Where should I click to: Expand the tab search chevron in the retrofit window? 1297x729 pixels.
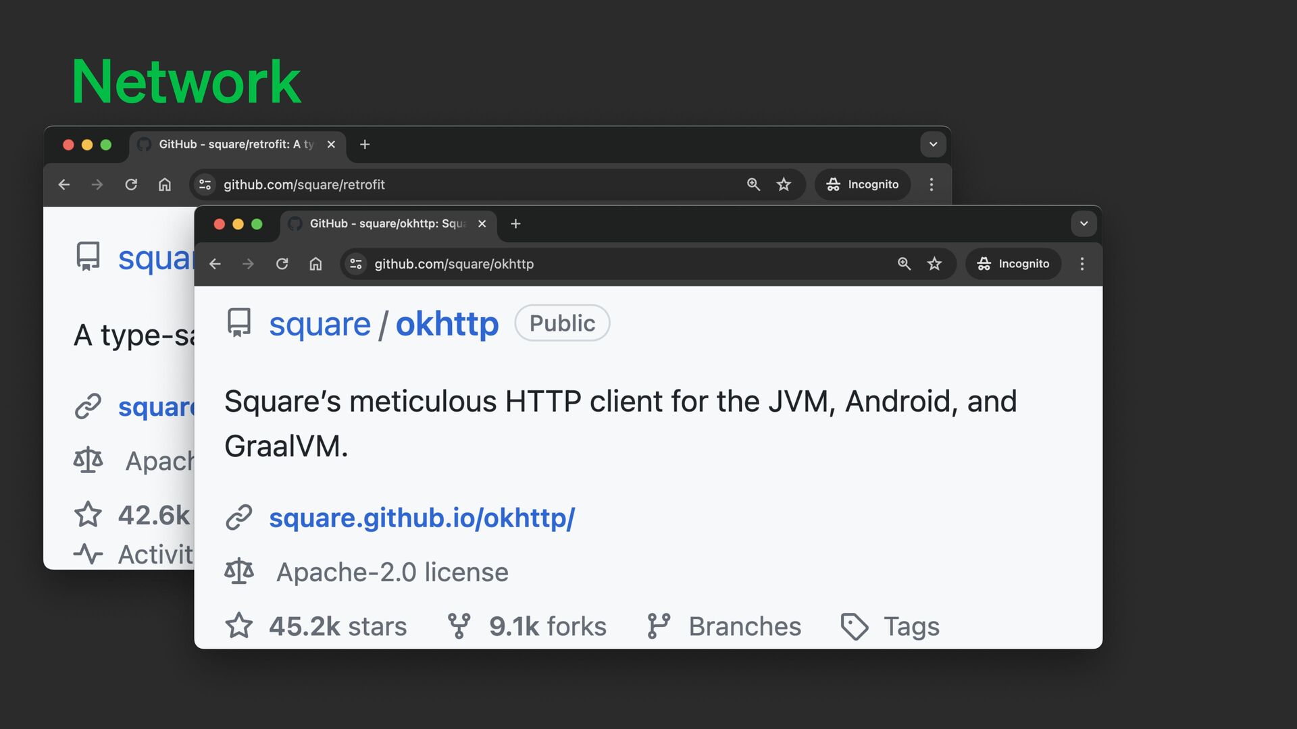point(933,144)
